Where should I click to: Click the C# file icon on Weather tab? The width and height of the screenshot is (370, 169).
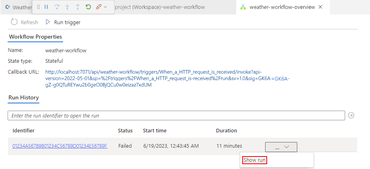tap(7, 7)
